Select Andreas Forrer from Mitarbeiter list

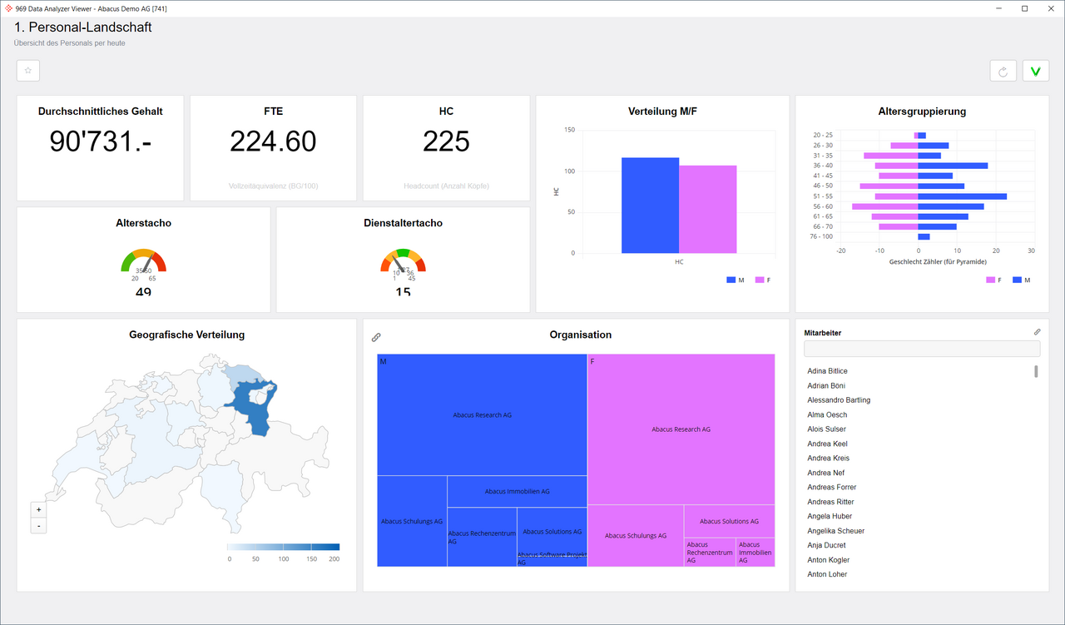point(831,487)
